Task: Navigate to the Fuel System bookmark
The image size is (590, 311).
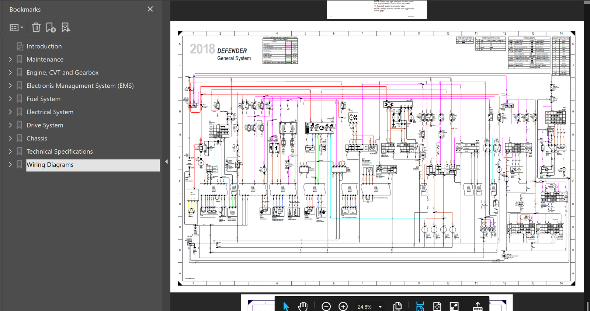Action: 44,99
